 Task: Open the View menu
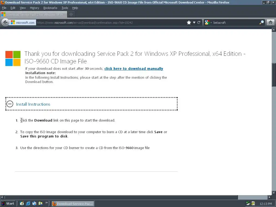tap(23, 8)
